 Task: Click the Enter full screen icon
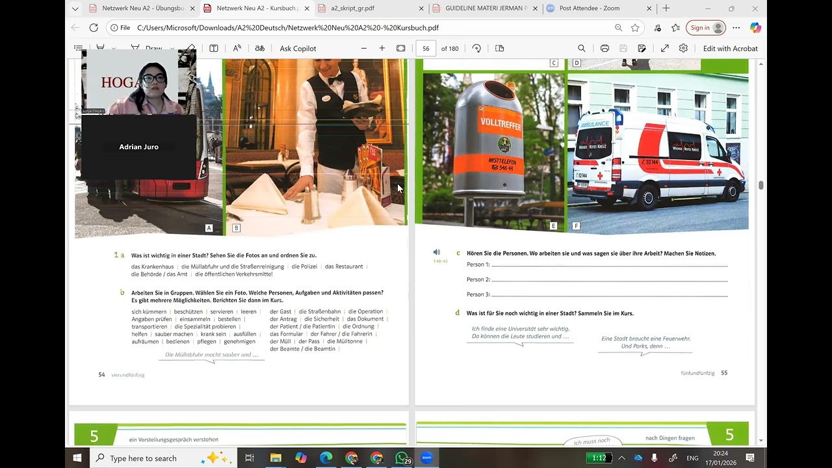pos(665,48)
